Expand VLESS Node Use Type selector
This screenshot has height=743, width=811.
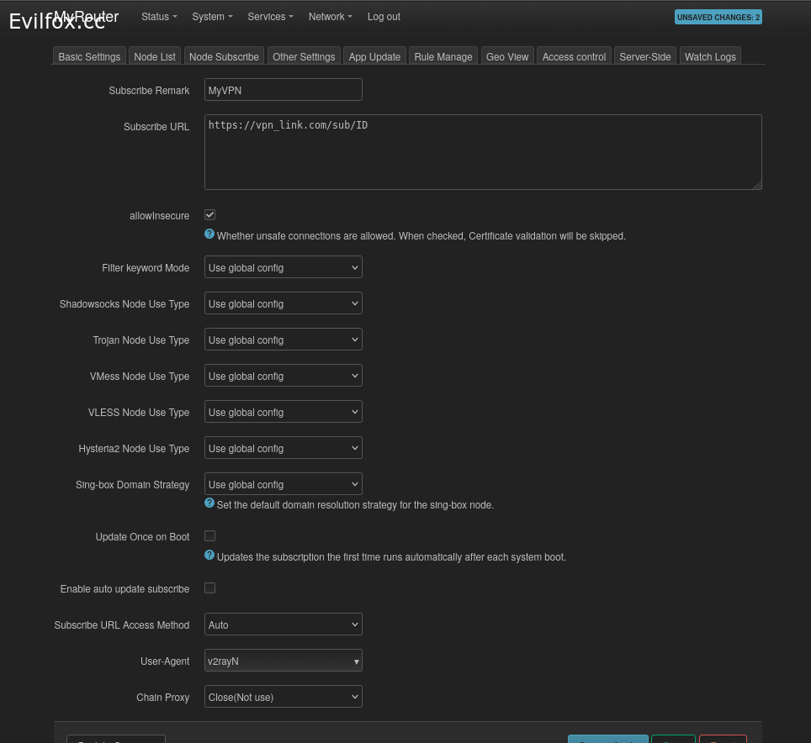click(283, 412)
